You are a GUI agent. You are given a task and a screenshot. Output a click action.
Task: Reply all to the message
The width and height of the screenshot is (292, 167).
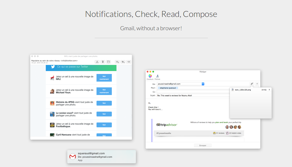(x=123, y=62)
